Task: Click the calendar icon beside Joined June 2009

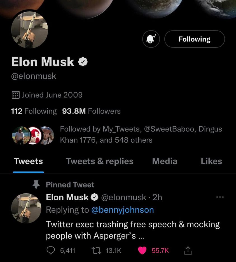Action: [x=15, y=95]
